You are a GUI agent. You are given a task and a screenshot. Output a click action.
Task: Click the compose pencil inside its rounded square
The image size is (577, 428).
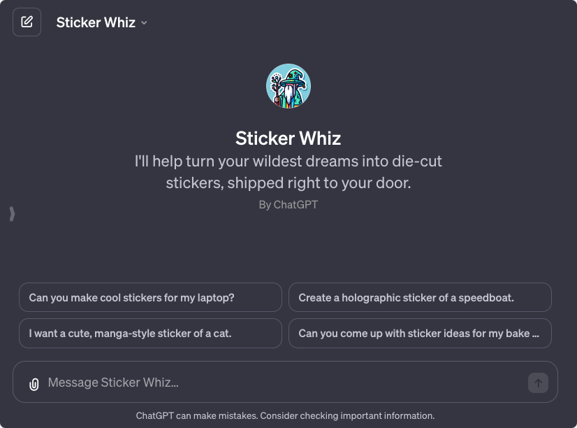[x=27, y=22]
